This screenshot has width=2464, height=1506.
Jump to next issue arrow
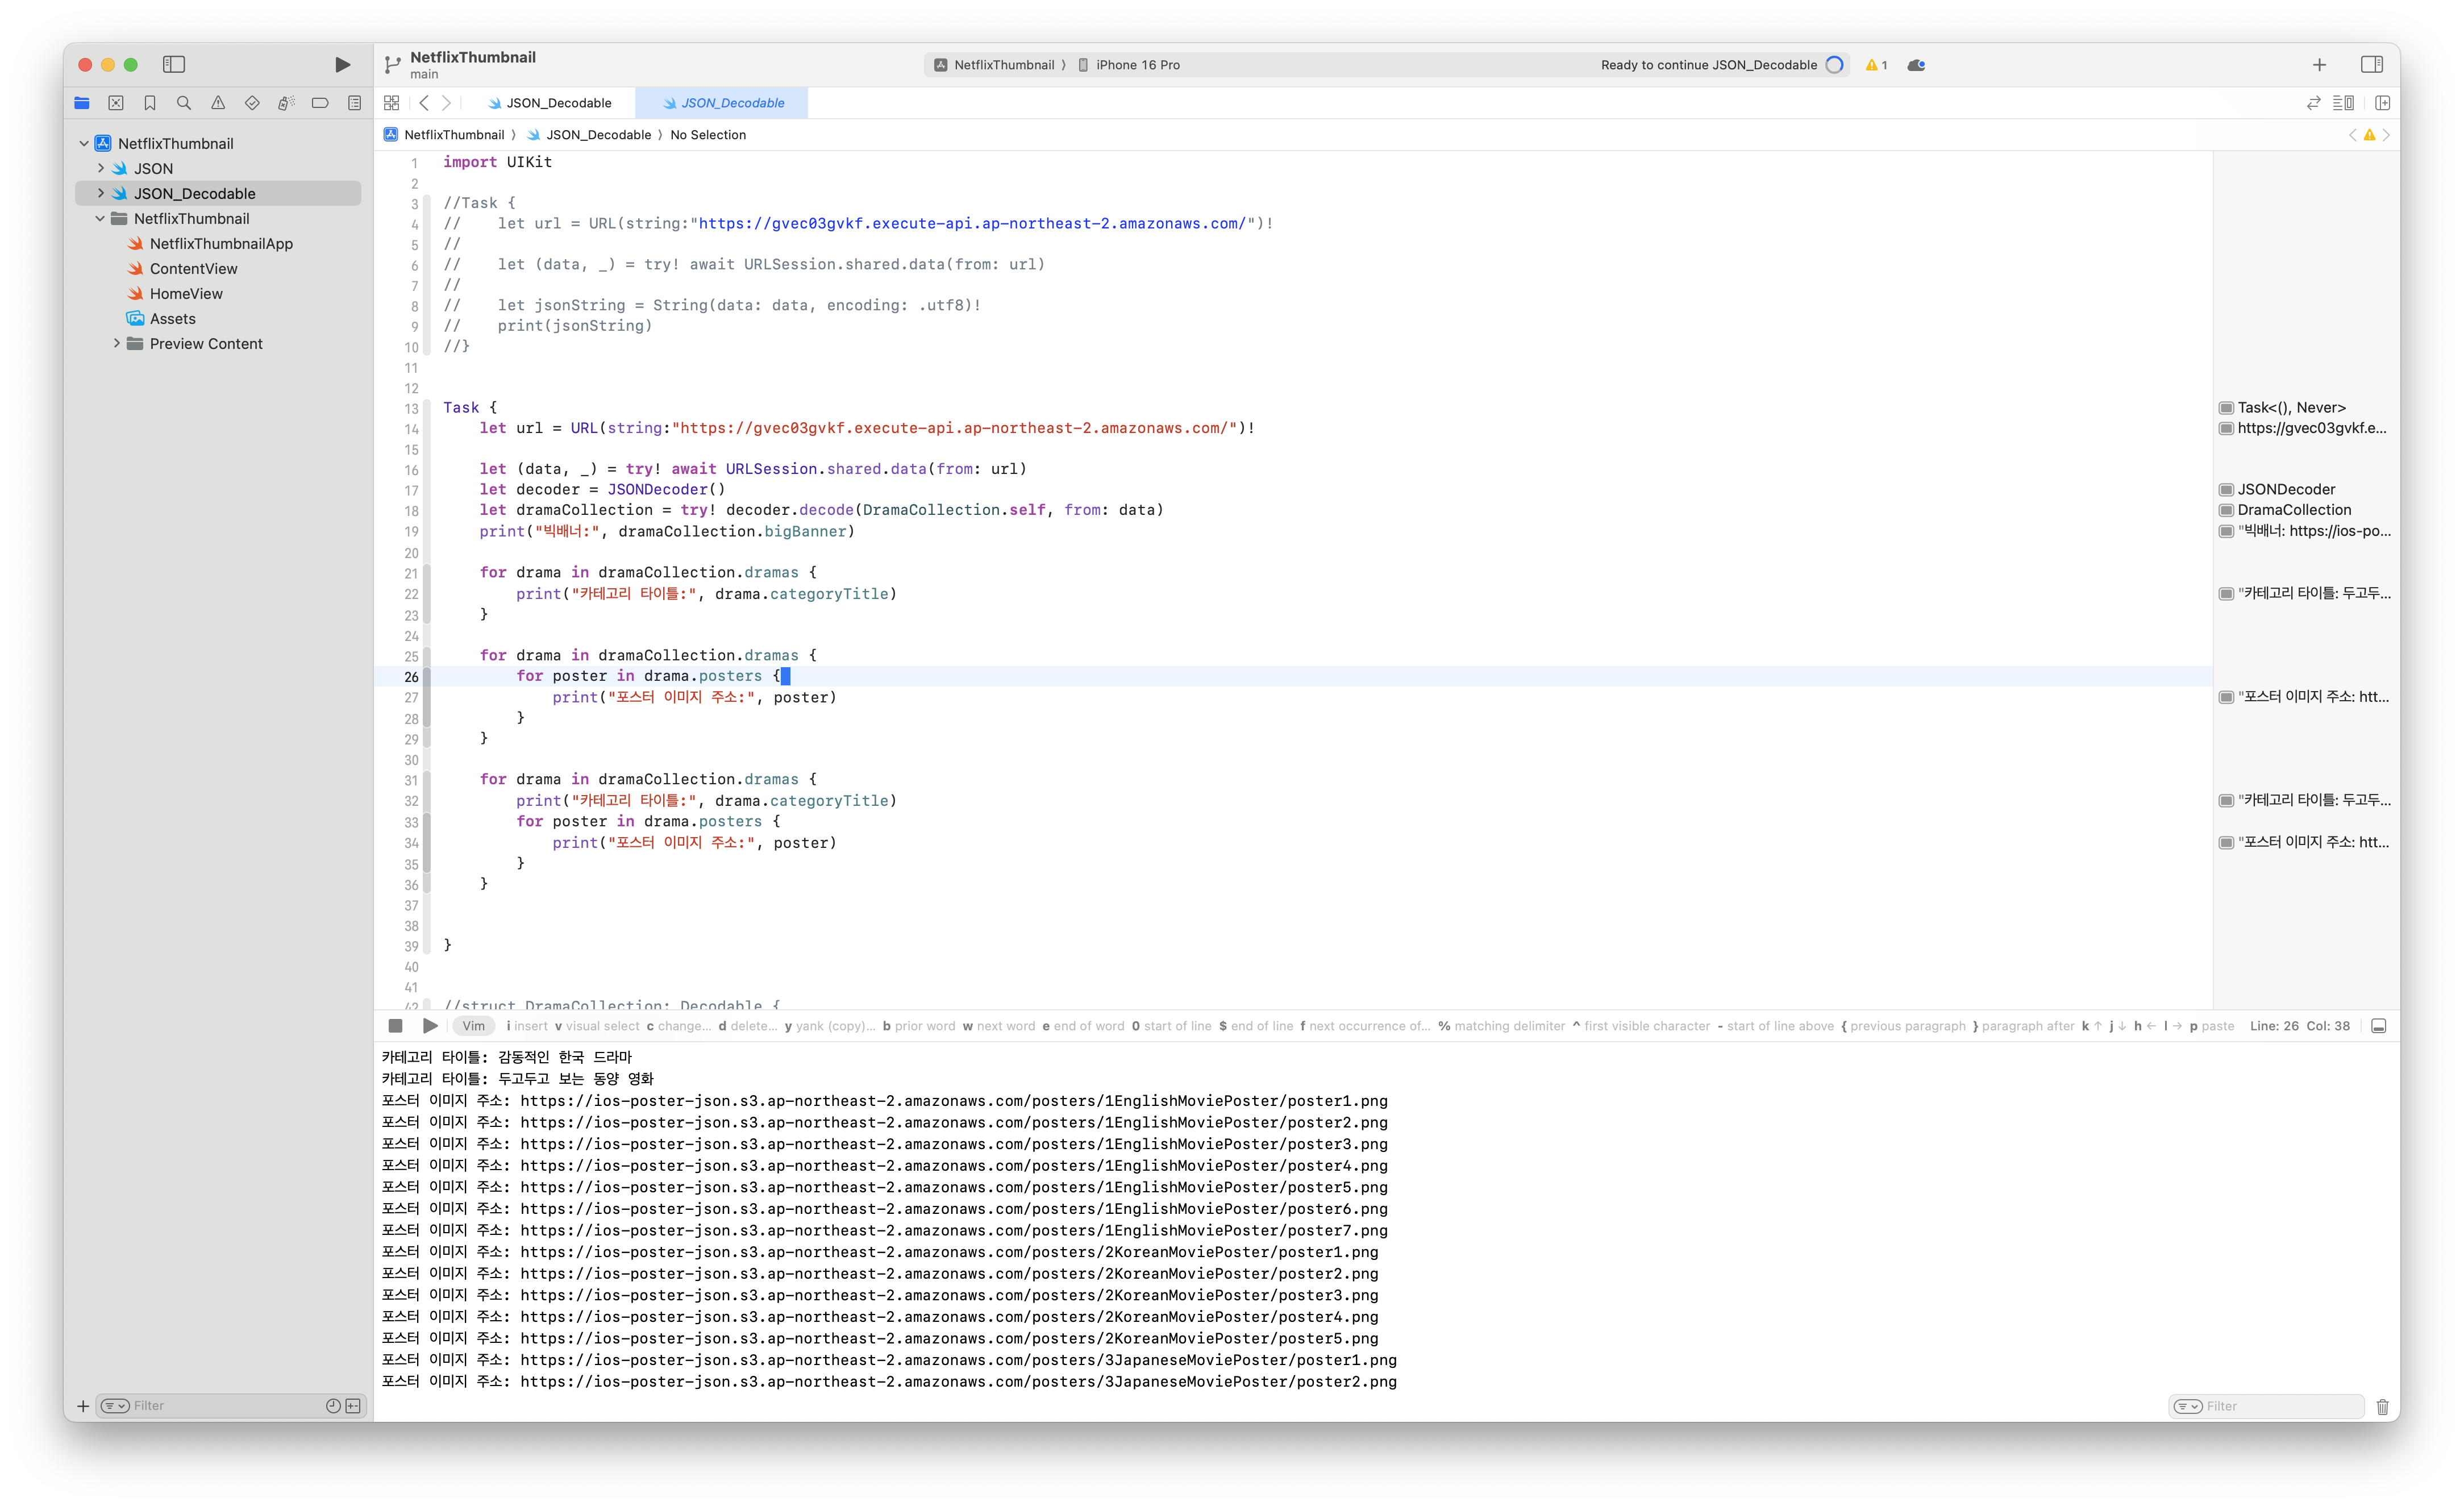click(x=2386, y=135)
